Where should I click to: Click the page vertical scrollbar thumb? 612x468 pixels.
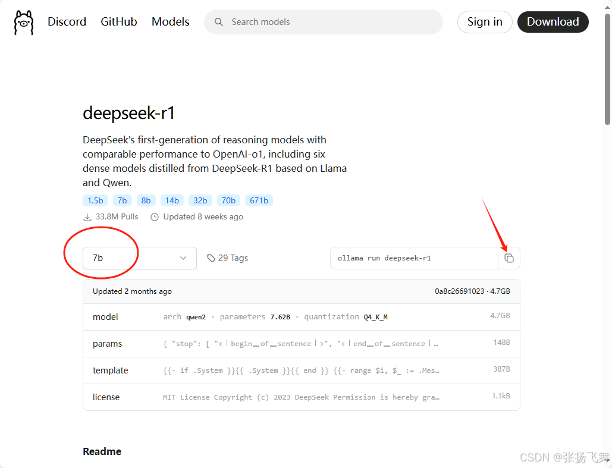pos(607,70)
